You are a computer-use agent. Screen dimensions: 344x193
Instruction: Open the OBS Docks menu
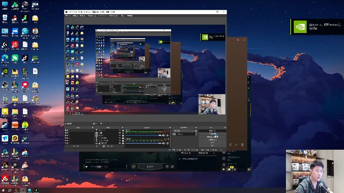coord(92,16)
